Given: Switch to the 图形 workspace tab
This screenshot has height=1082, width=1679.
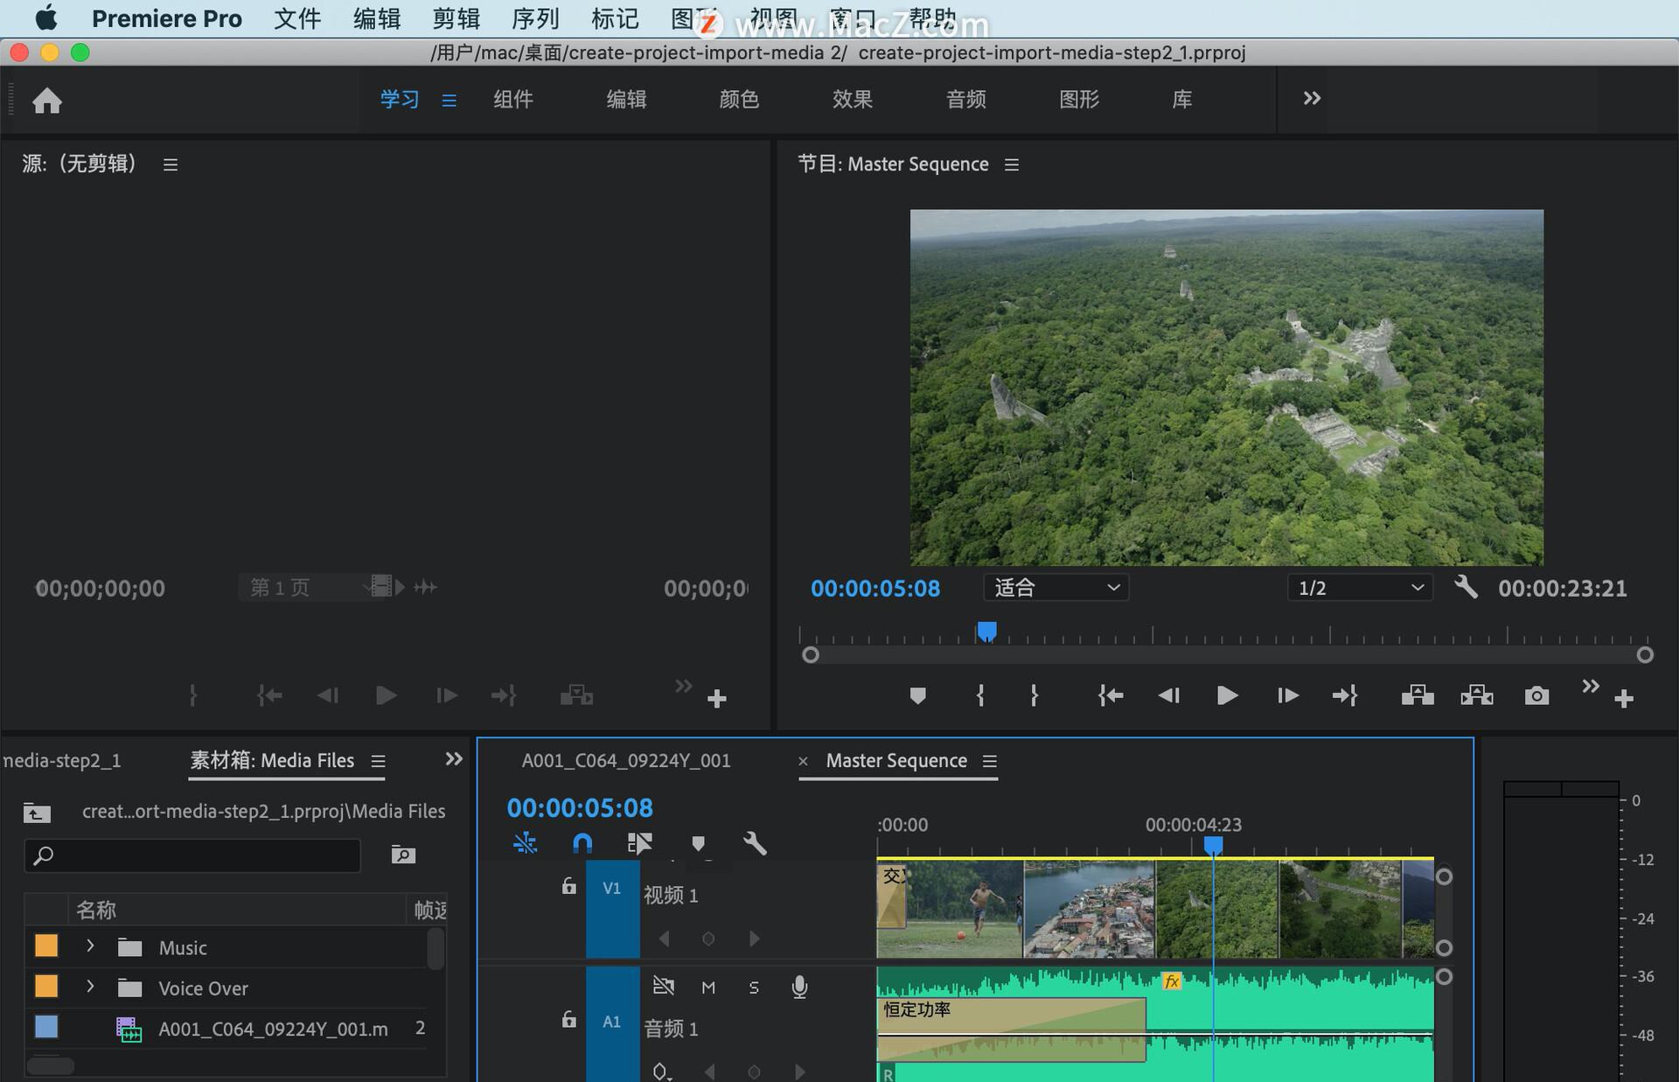Looking at the screenshot, I should 1079,100.
